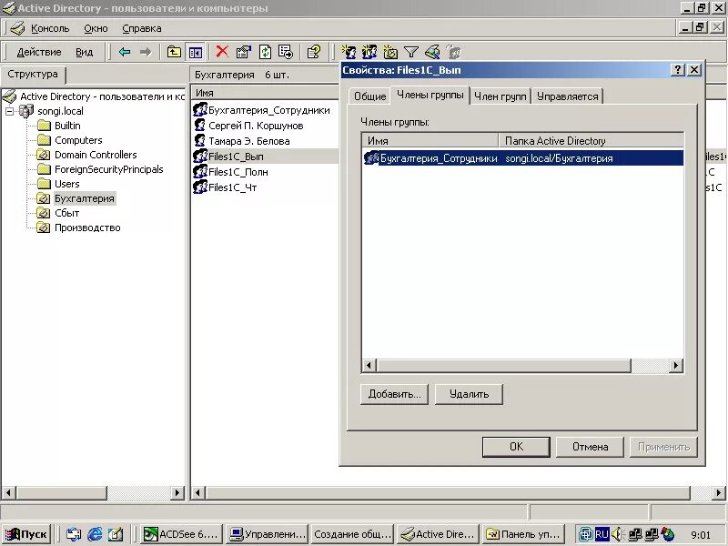Click the Структура tab

(33, 75)
